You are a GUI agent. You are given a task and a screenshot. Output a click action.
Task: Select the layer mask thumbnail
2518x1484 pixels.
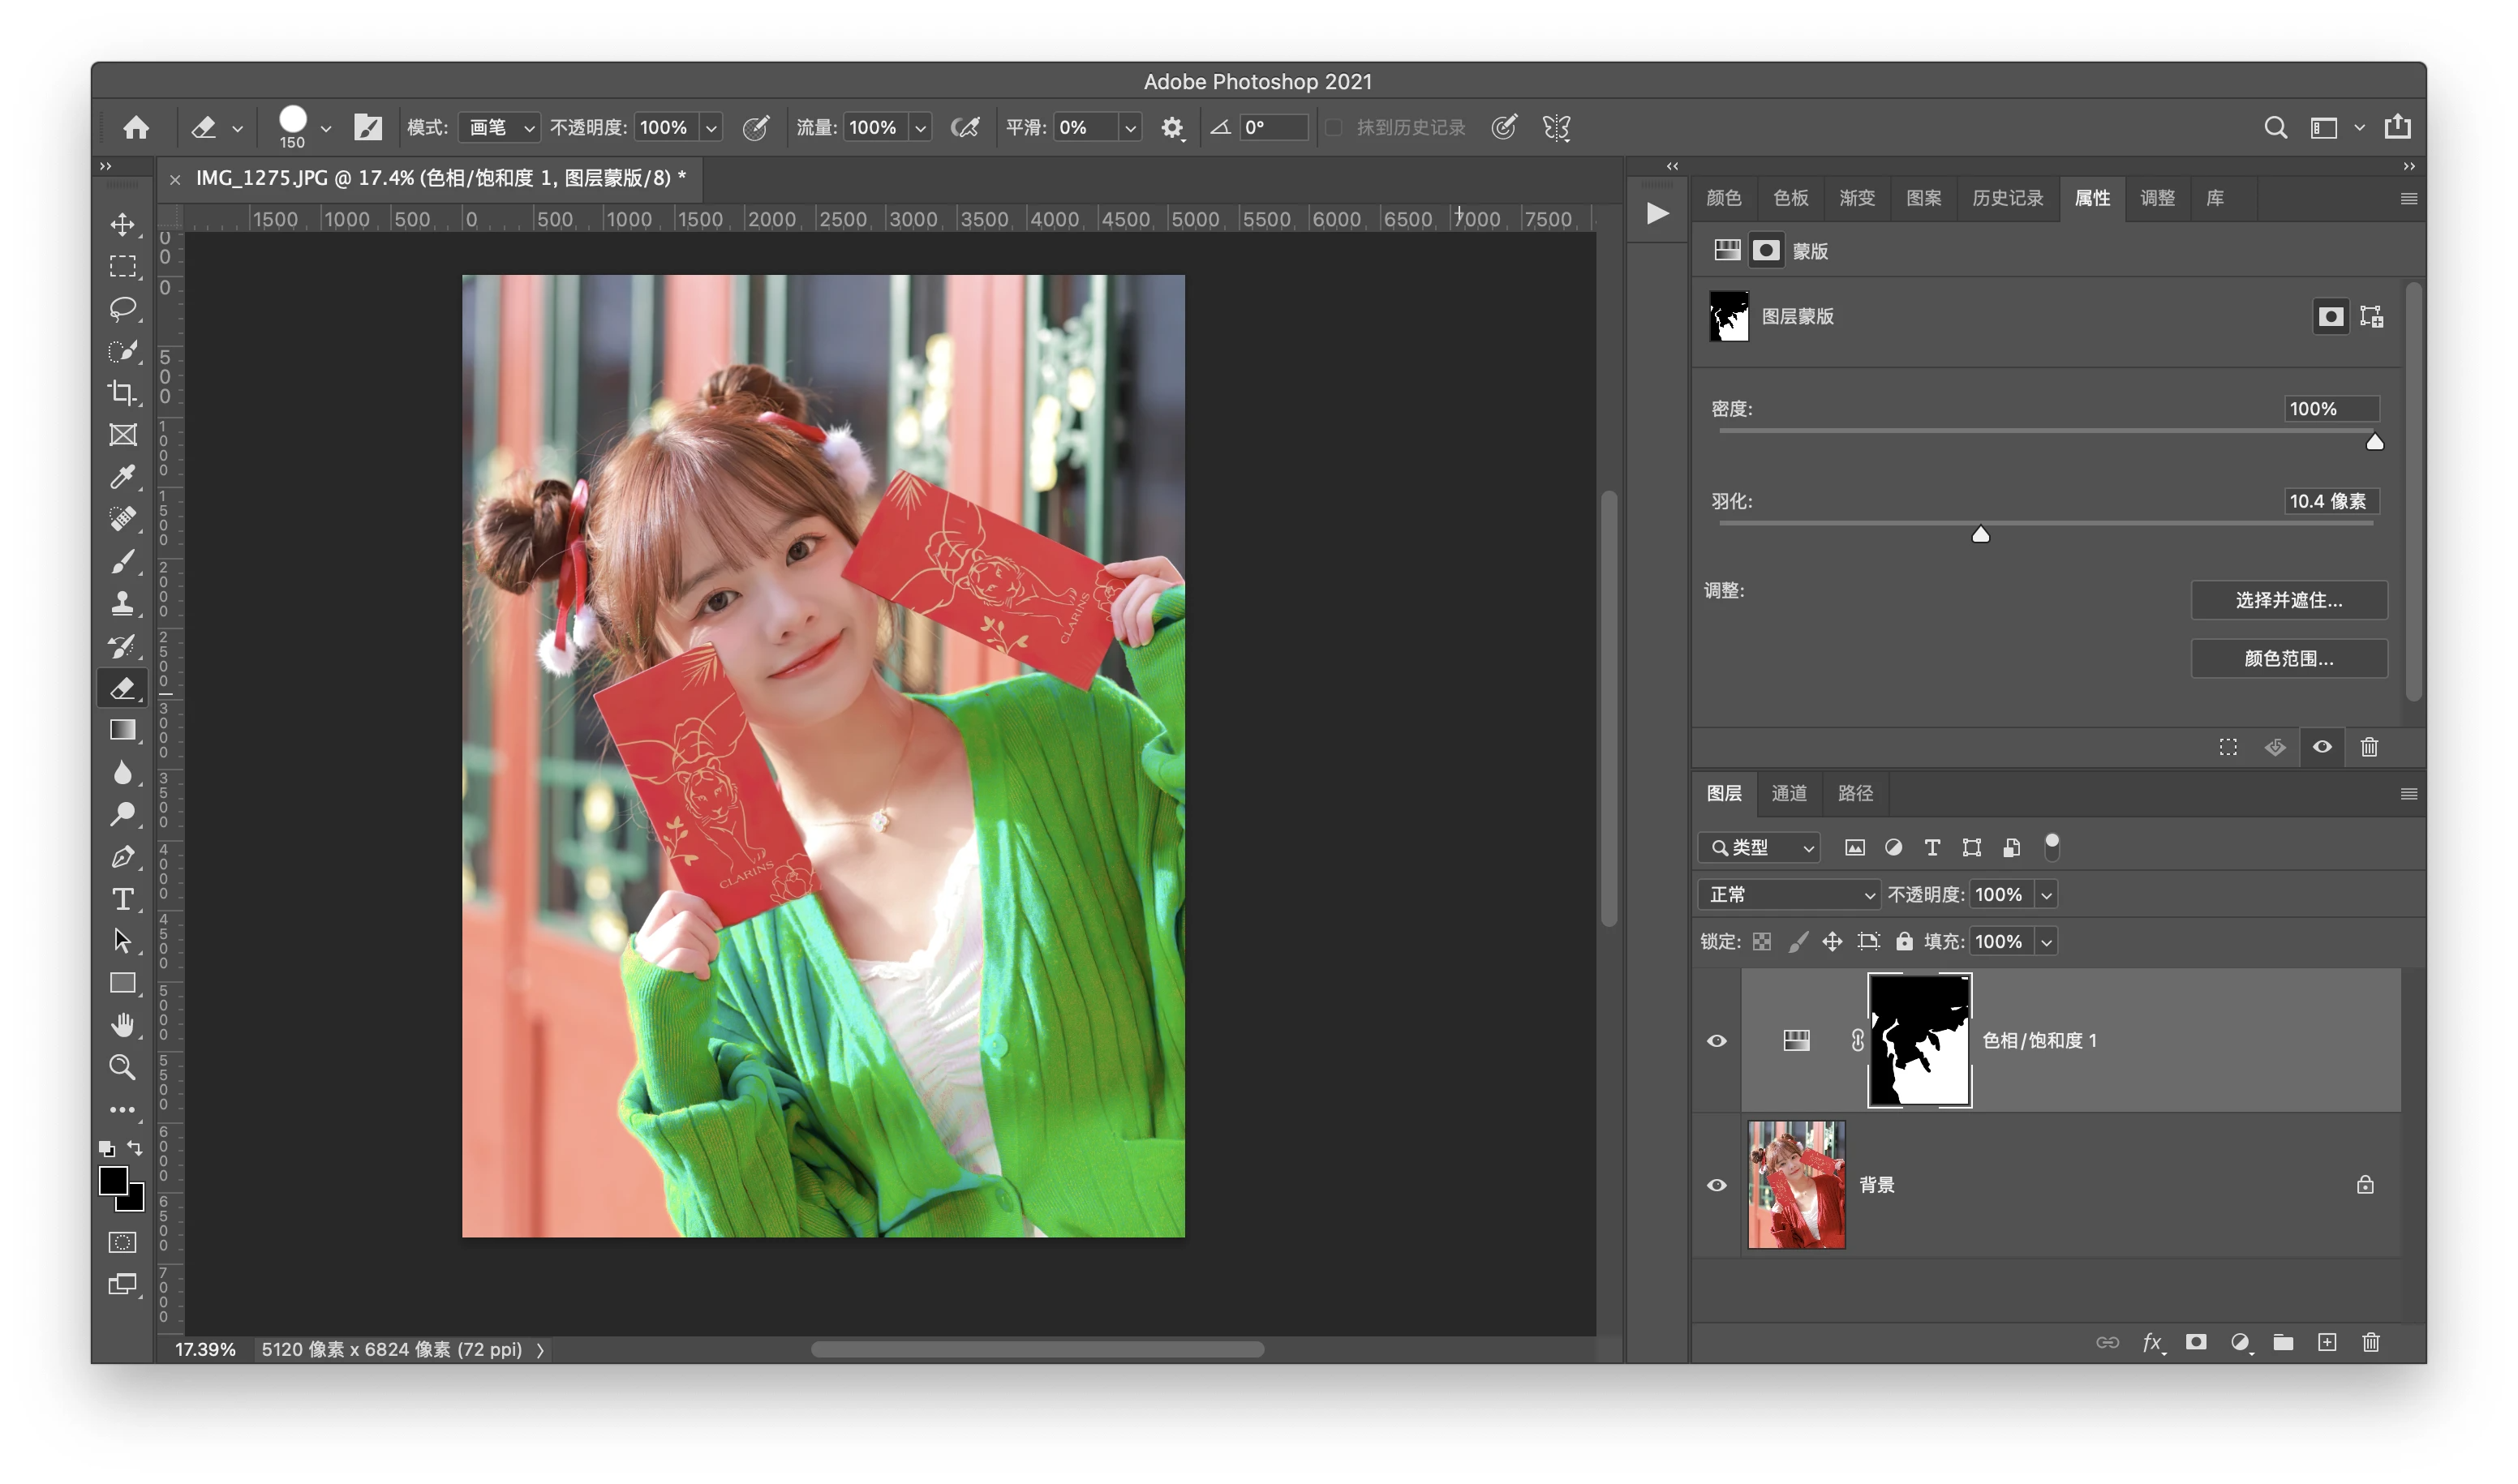click(1919, 1040)
